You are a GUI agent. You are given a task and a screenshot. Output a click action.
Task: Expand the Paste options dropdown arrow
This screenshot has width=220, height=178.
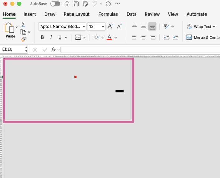point(17,27)
